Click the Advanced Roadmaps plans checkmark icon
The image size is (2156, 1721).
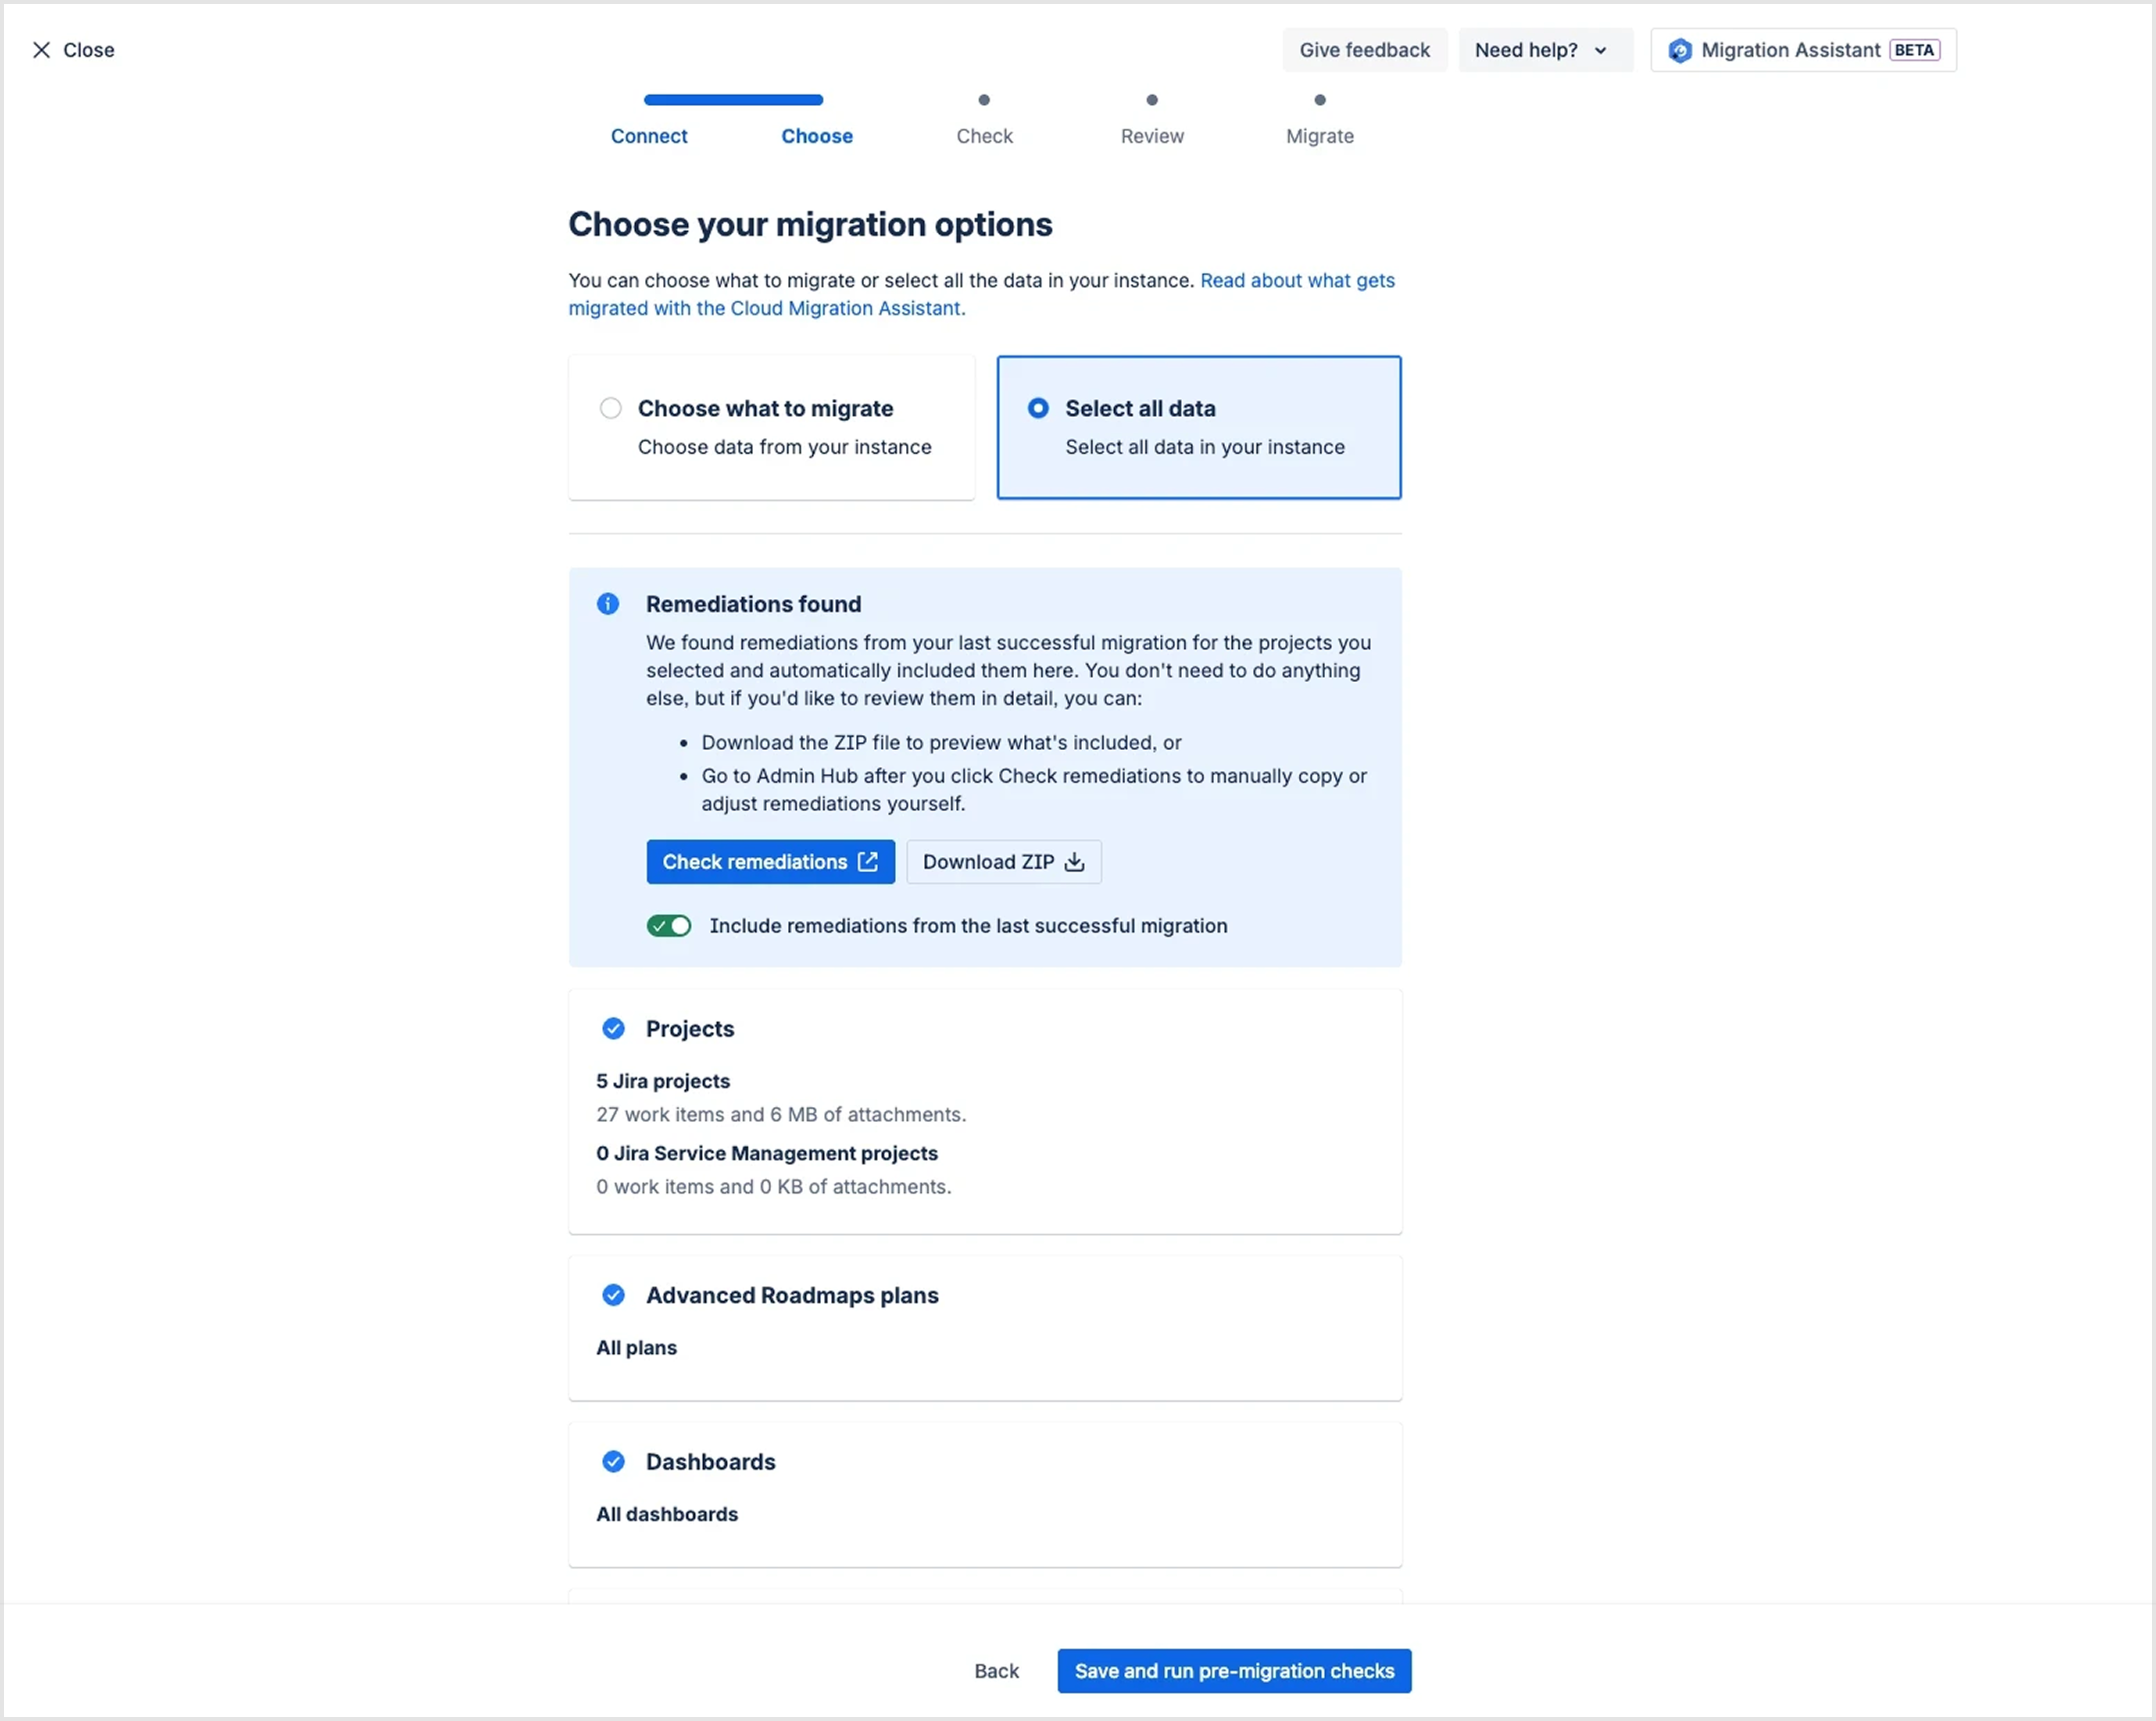(x=614, y=1296)
